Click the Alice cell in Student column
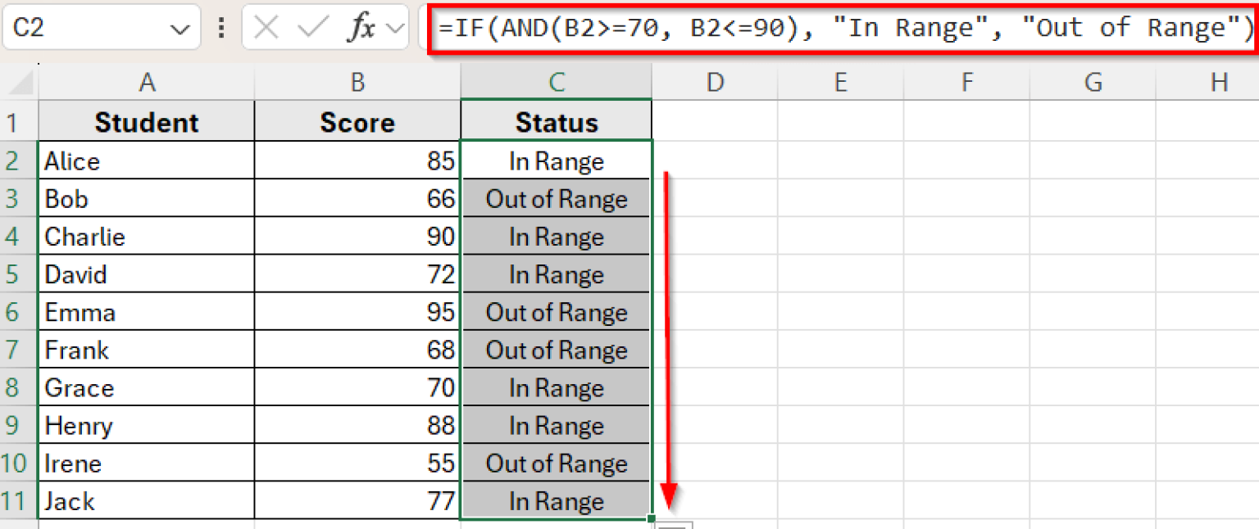This screenshot has height=529, width=1259. tap(147, 161)
